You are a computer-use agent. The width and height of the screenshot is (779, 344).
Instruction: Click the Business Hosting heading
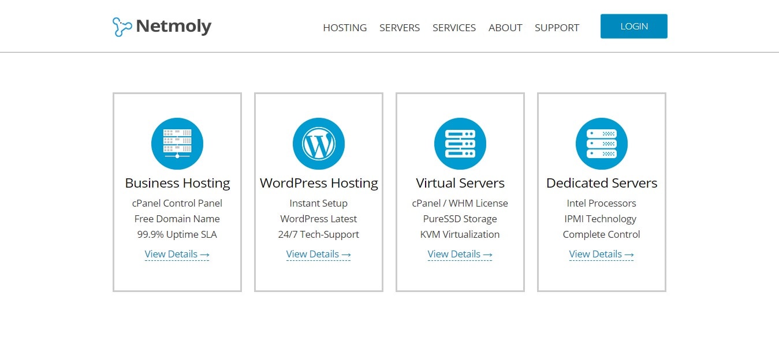tap(177, 183)
